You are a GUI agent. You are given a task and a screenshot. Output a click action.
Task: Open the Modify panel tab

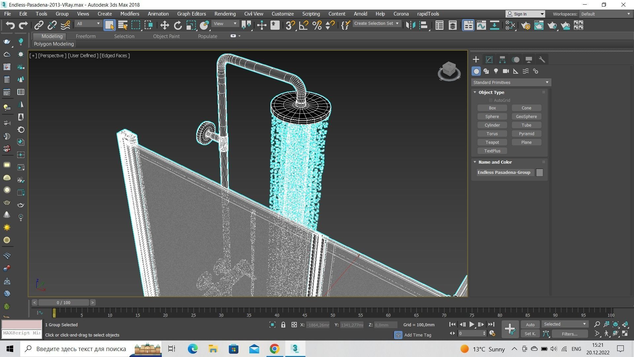(489, 59)
